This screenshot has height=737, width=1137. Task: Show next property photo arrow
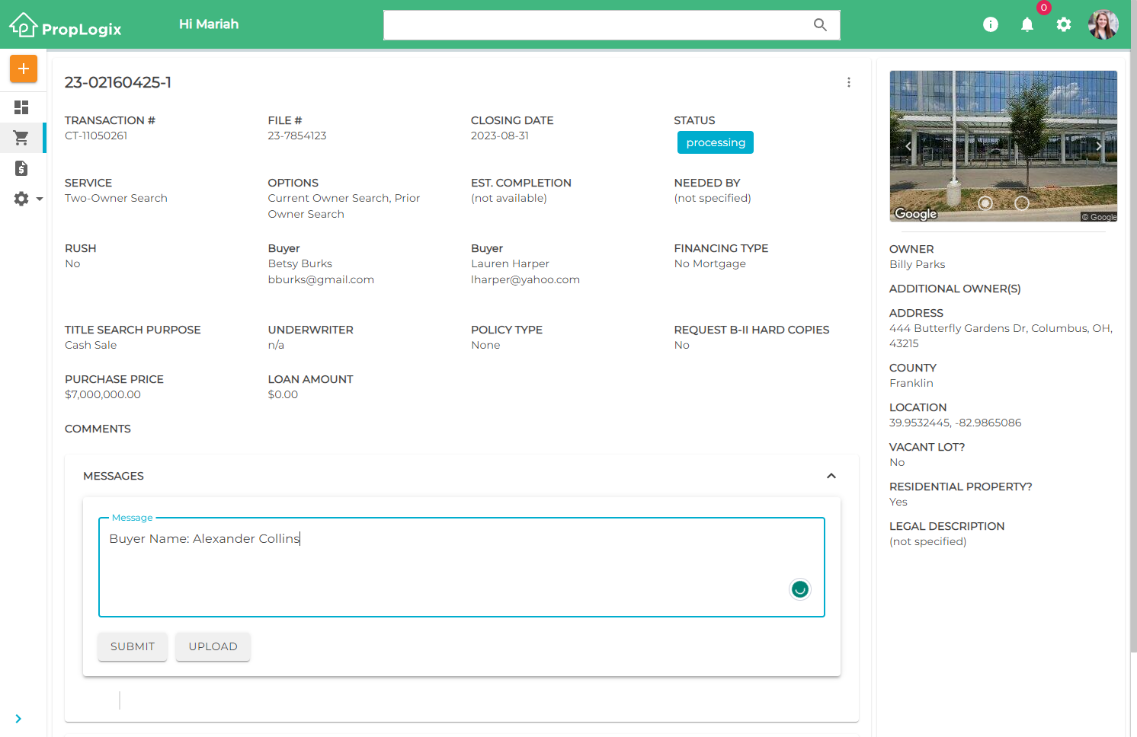tap(1099, 146)
